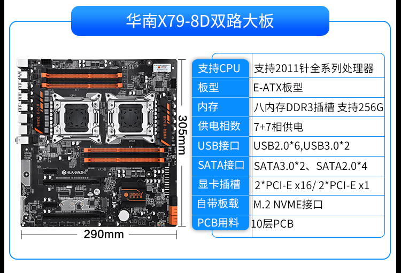Click the 305mm height dimension label
The image size is (401, 273).
182,135
